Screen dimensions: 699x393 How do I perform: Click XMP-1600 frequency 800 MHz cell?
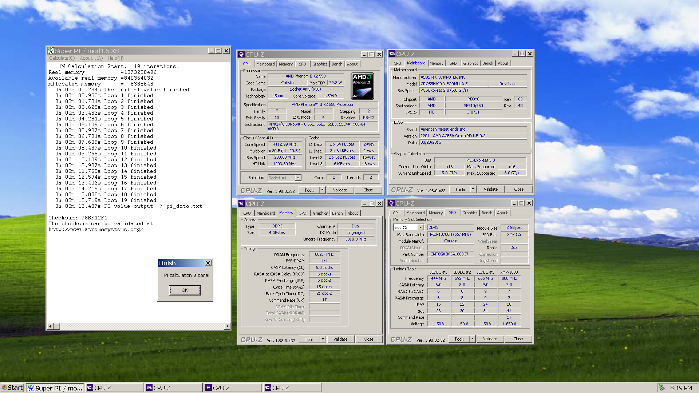point(509,278)
